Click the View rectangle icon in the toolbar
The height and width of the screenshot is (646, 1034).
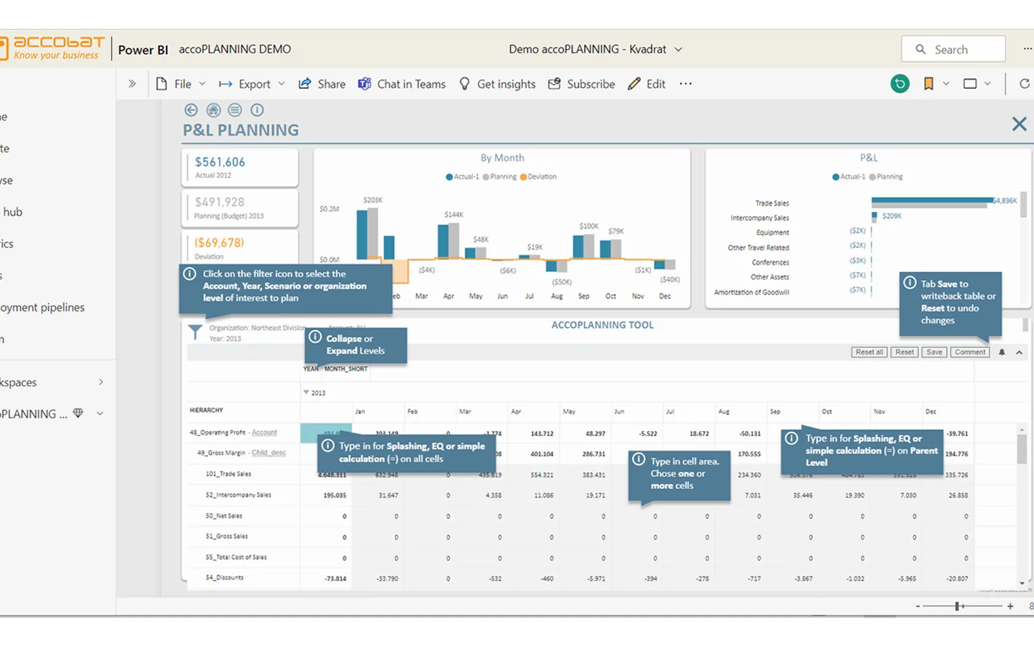(x=970, y=83)
